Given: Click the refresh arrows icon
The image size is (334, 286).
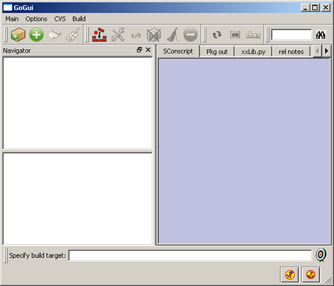Looking at the screenshot, I should pyautogui.click(x=217, y=35).
